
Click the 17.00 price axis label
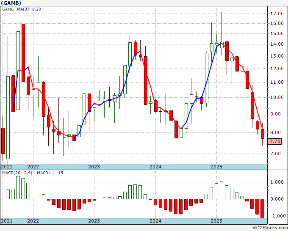[x=277, y=14]
